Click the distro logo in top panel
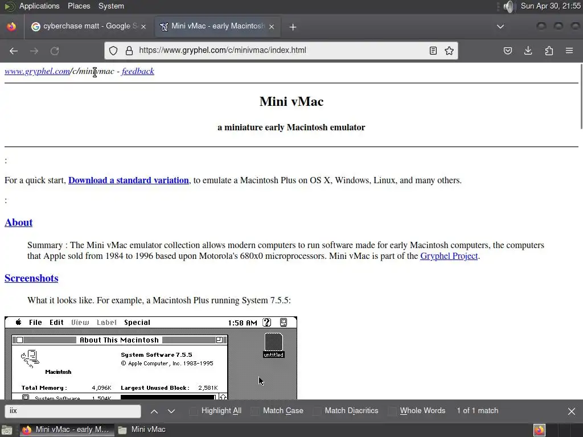The image size is (583, 437). tap(10, 6)
